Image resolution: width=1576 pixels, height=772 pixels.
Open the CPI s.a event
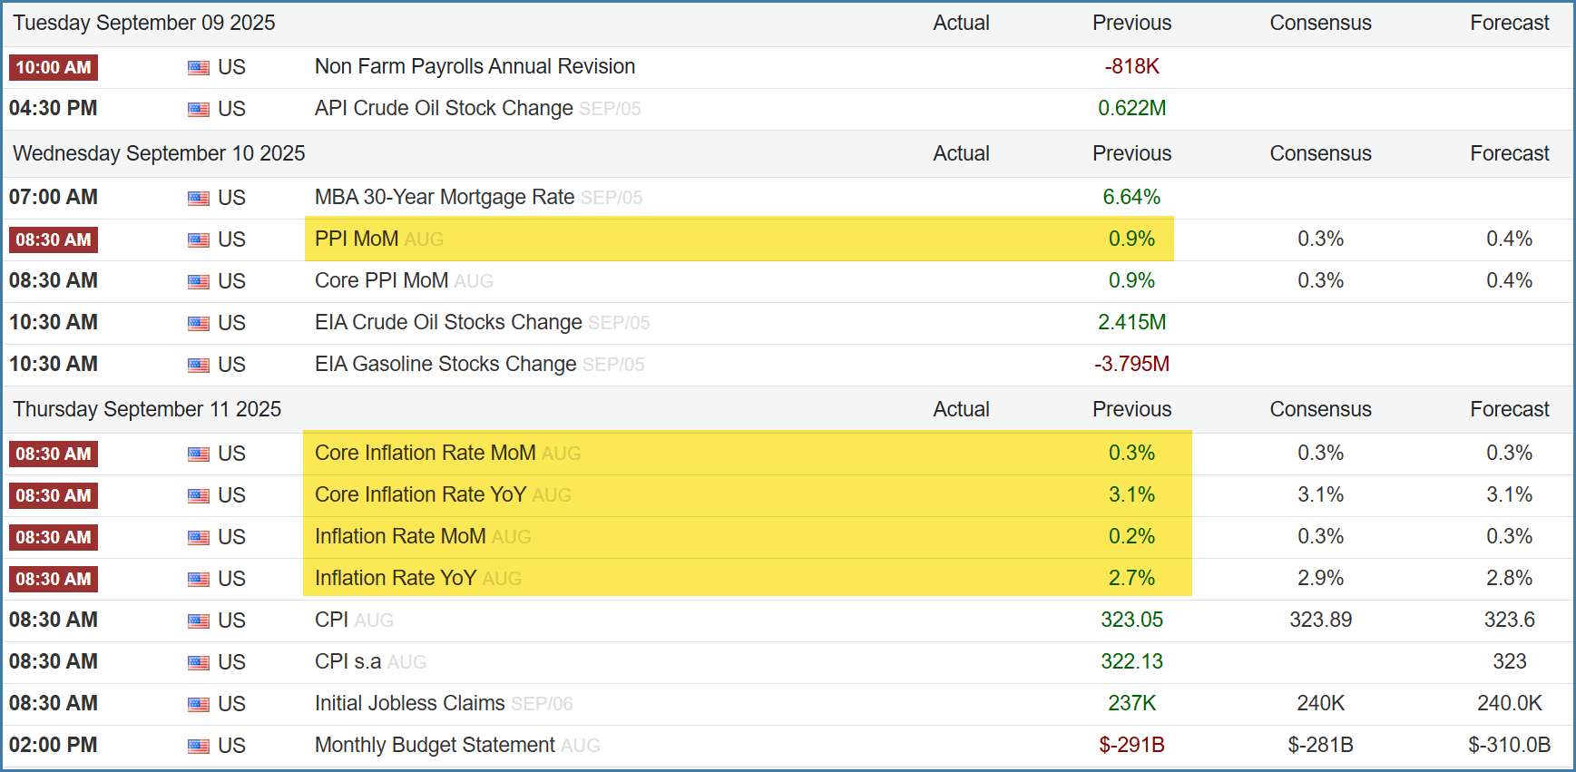(x=348, y=661)
